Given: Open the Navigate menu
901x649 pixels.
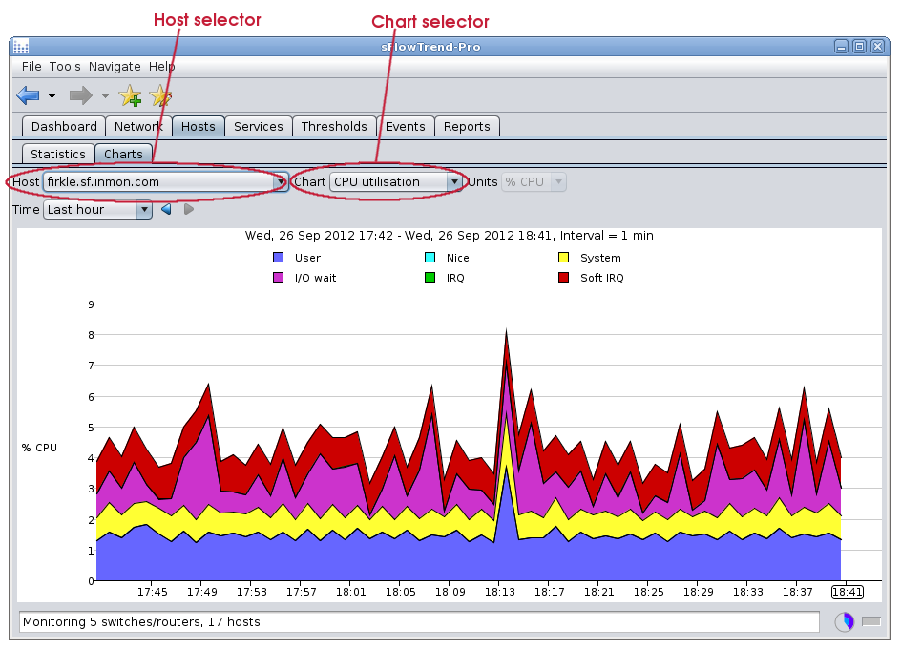Looking at the screenshot, I should [115, 67].
